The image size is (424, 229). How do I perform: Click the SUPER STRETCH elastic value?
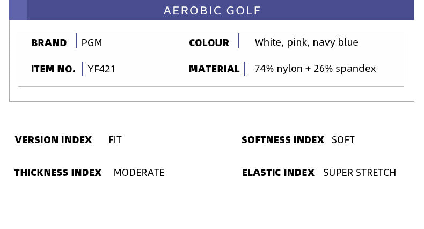coord(359,173)
